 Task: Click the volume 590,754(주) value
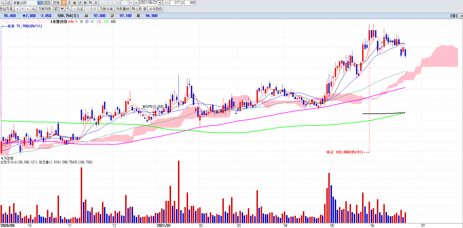pyautogui.click(x=68, y=16)
